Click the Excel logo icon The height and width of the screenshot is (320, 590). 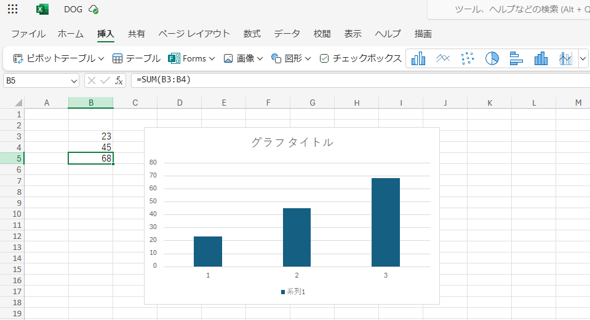coord(42,9)
